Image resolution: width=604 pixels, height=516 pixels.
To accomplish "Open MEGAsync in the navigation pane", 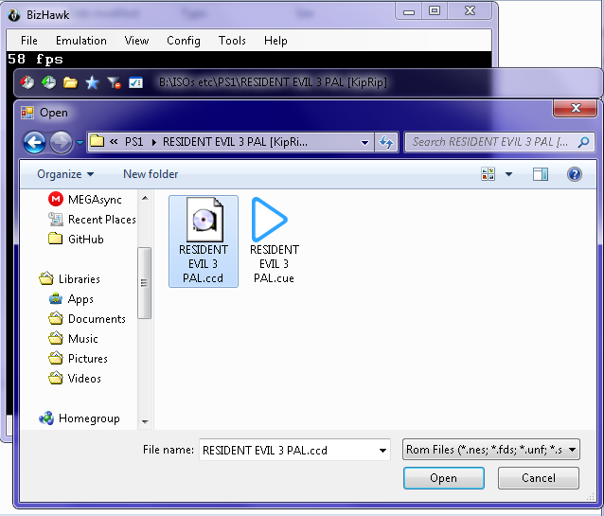I will (x=85, y=199).
